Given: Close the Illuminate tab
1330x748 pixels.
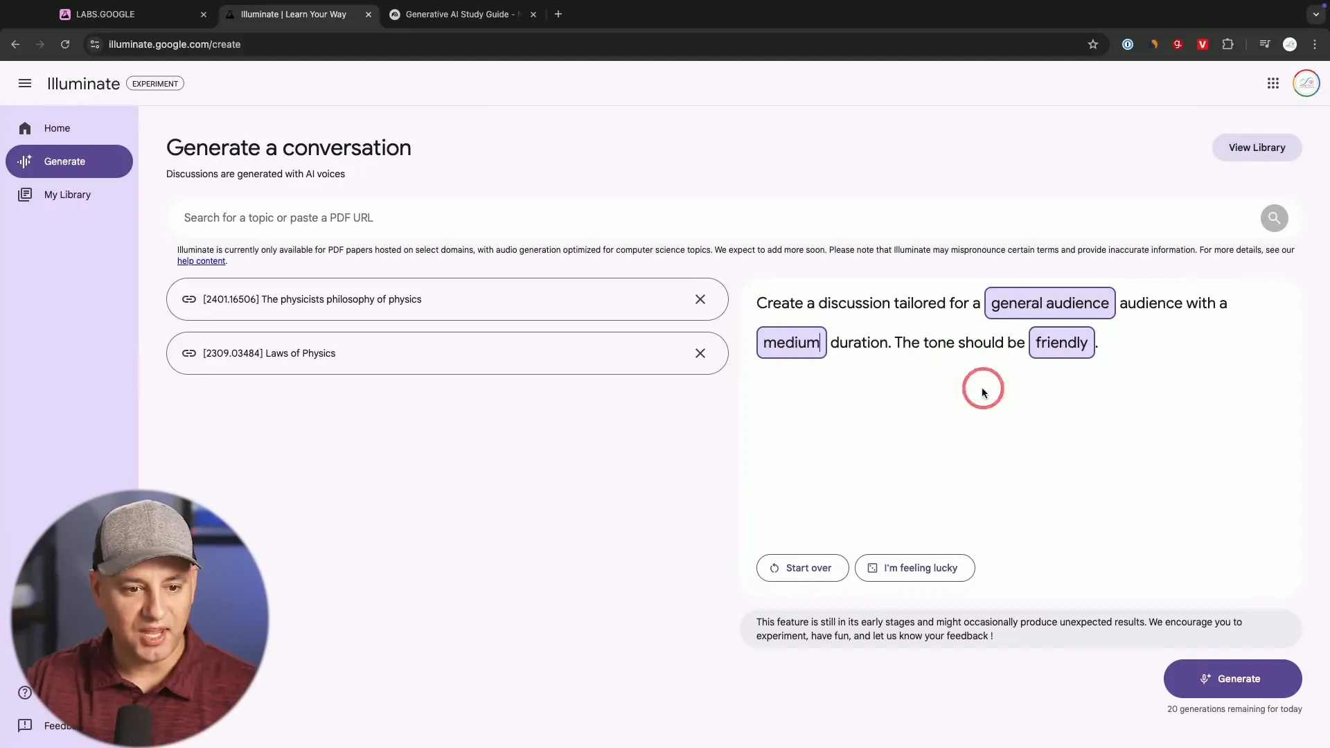Looking at the screenshot, I should tap(369, 14).
